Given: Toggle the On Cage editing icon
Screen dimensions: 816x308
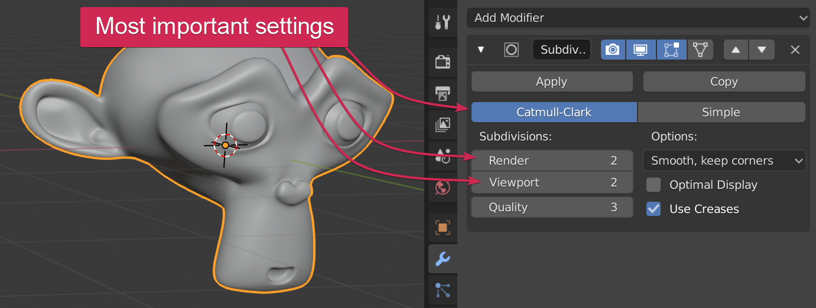Looking at the screenshot, I should 700,50.
